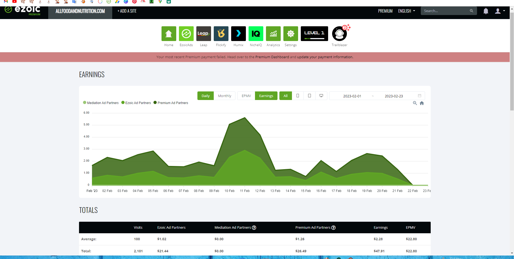Open the Google Translate bookmark
The width and height of the screenshot is (514, 259).
(74, 2)
